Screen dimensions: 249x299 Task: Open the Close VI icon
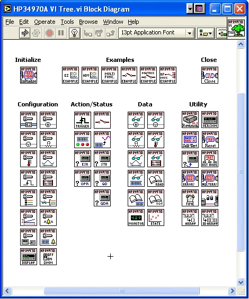[x=210, y=75]
